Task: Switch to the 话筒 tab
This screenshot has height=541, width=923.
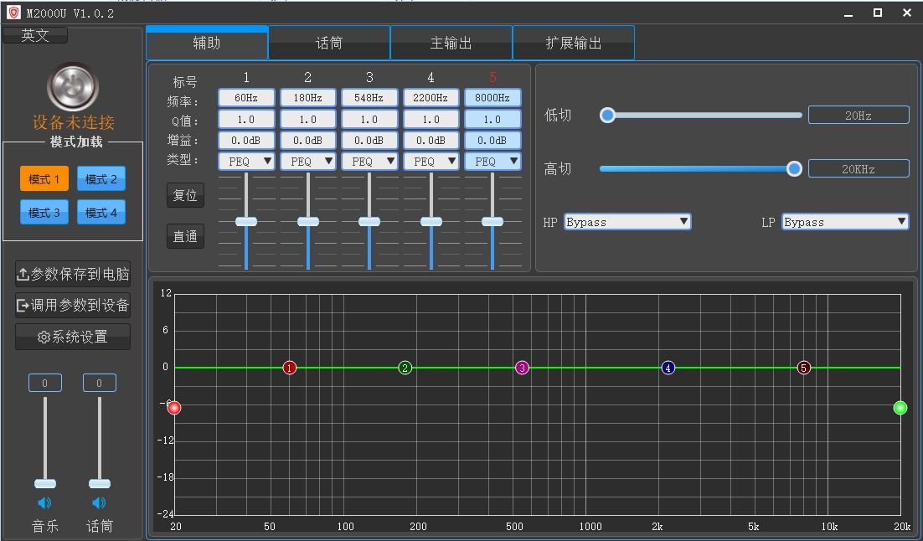Action: coord(329,44)
